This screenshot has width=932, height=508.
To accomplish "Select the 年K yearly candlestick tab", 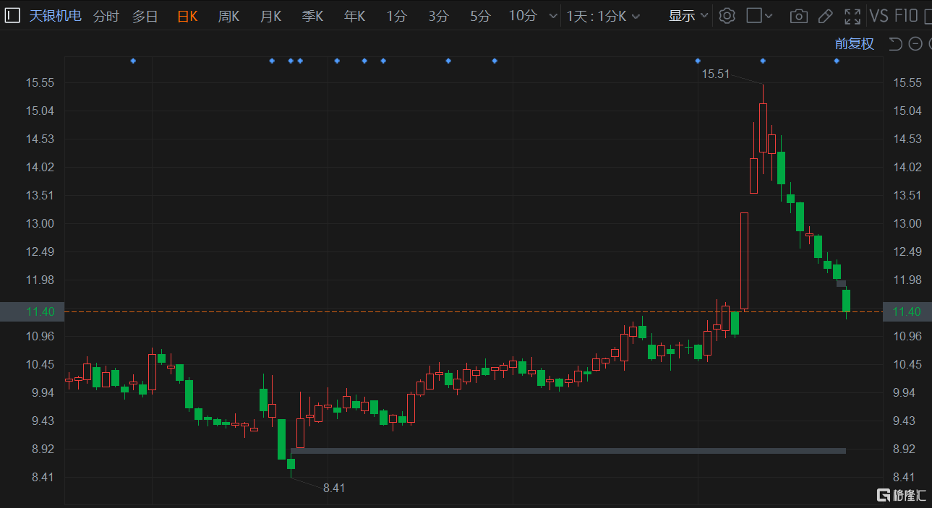I will (x=354, y=16).
